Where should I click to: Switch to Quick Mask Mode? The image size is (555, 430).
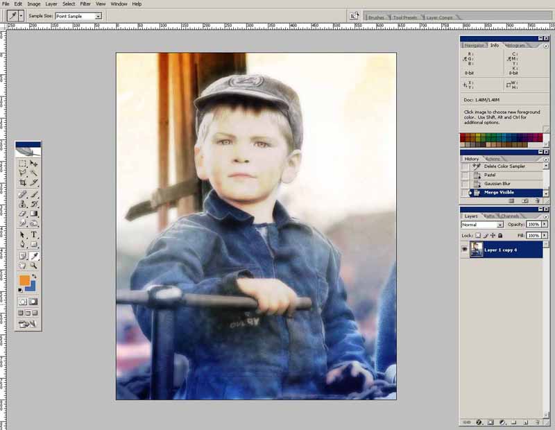click(x=33, y=302)
